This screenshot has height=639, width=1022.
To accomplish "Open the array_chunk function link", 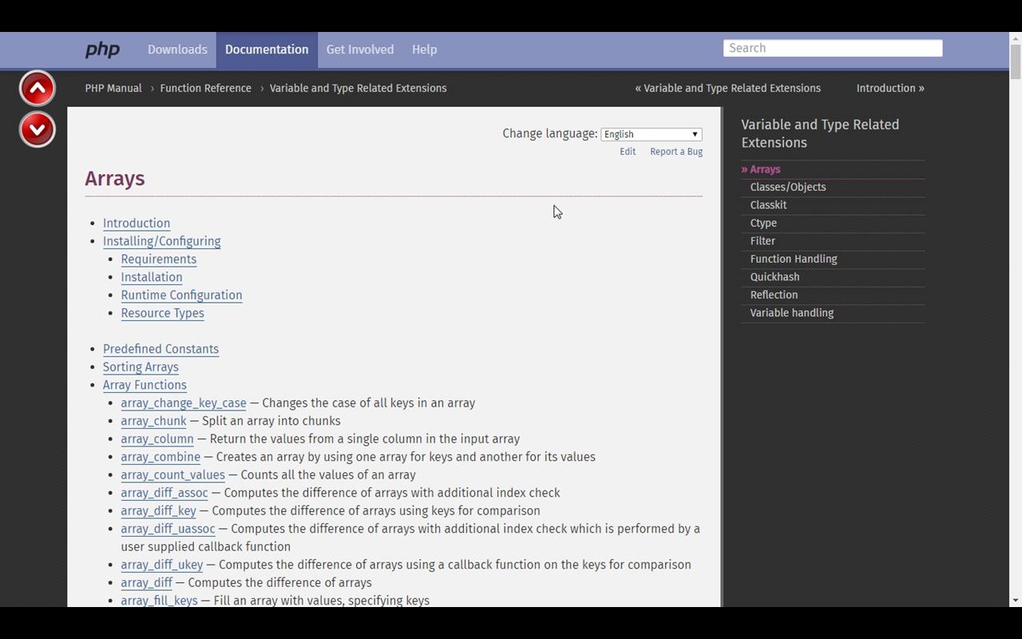I will pos(153,421).
